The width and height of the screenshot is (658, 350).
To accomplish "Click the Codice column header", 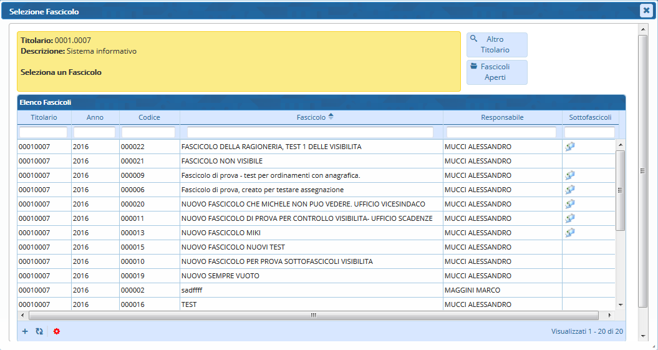I will [149, 117].
